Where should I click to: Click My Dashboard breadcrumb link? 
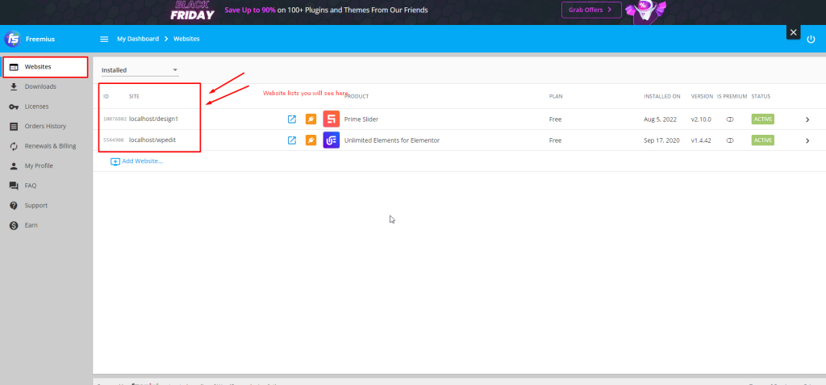click(x=138, y=39)
